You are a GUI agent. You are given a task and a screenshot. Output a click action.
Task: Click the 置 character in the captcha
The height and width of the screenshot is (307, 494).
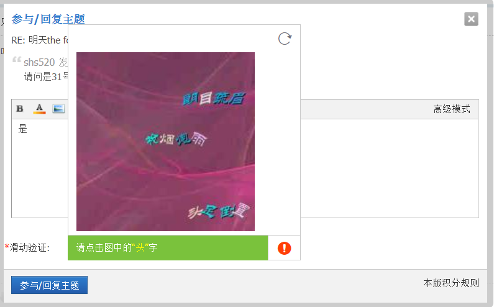241,210
